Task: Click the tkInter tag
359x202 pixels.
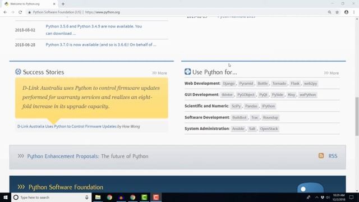Action: pyautogui.click(x=227, y=95)
